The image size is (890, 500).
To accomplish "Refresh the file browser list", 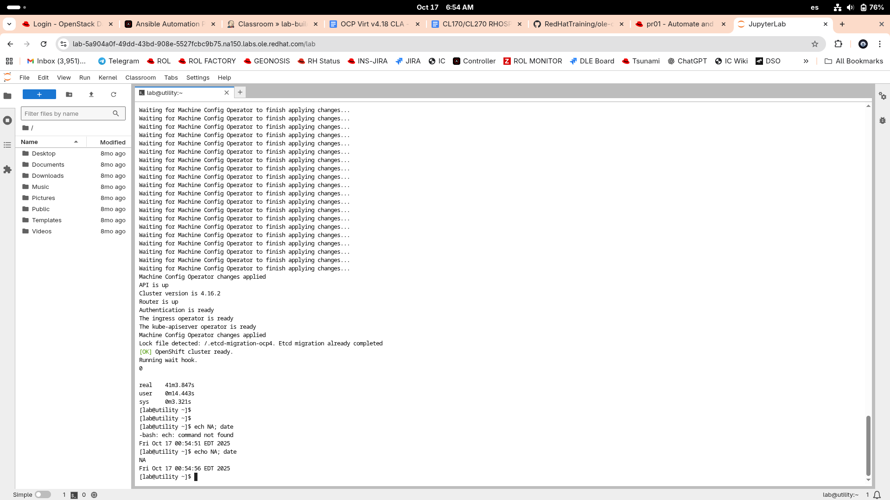I will coord(114,94).
